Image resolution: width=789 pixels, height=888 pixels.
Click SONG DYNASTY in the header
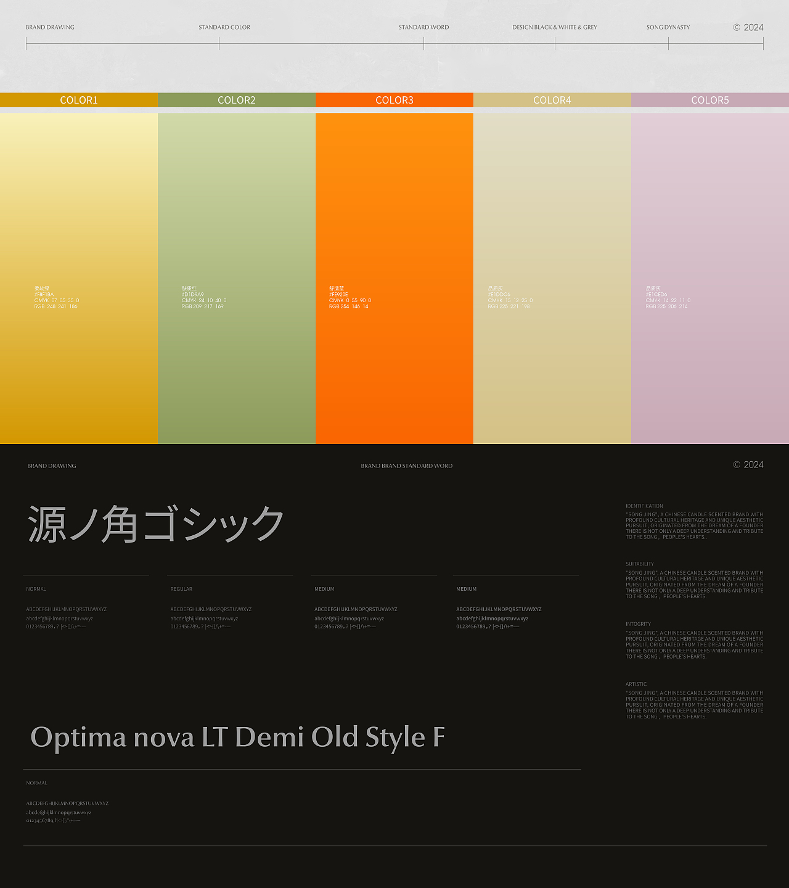tap(668, 27)
